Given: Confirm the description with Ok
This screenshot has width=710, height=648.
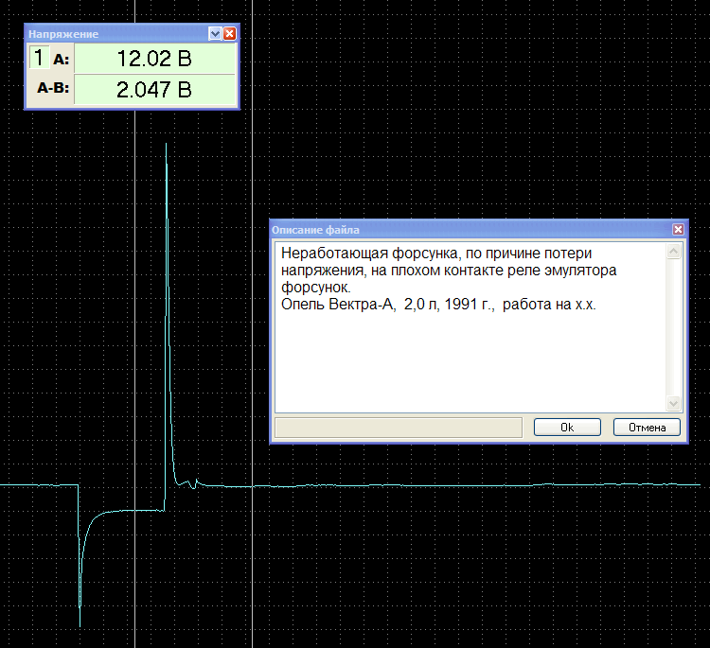Looking at the screenshot, I should coord(567,428).
